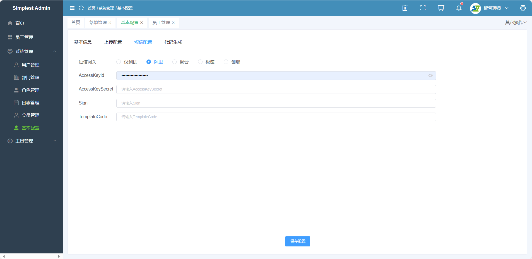Image resolution: width=532 pixels, height=259 pixels.
Task: Choose the 创瑞 gateway radio button
Action: coord(226,62)
